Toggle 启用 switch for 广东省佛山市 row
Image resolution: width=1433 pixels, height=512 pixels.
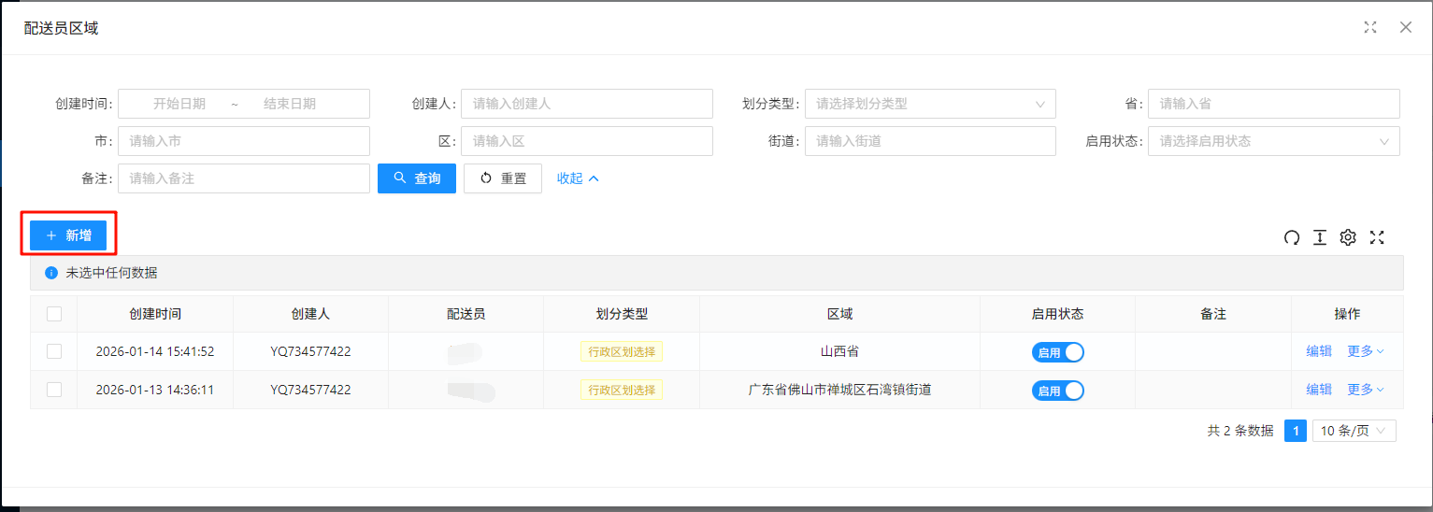[1057, 391]
